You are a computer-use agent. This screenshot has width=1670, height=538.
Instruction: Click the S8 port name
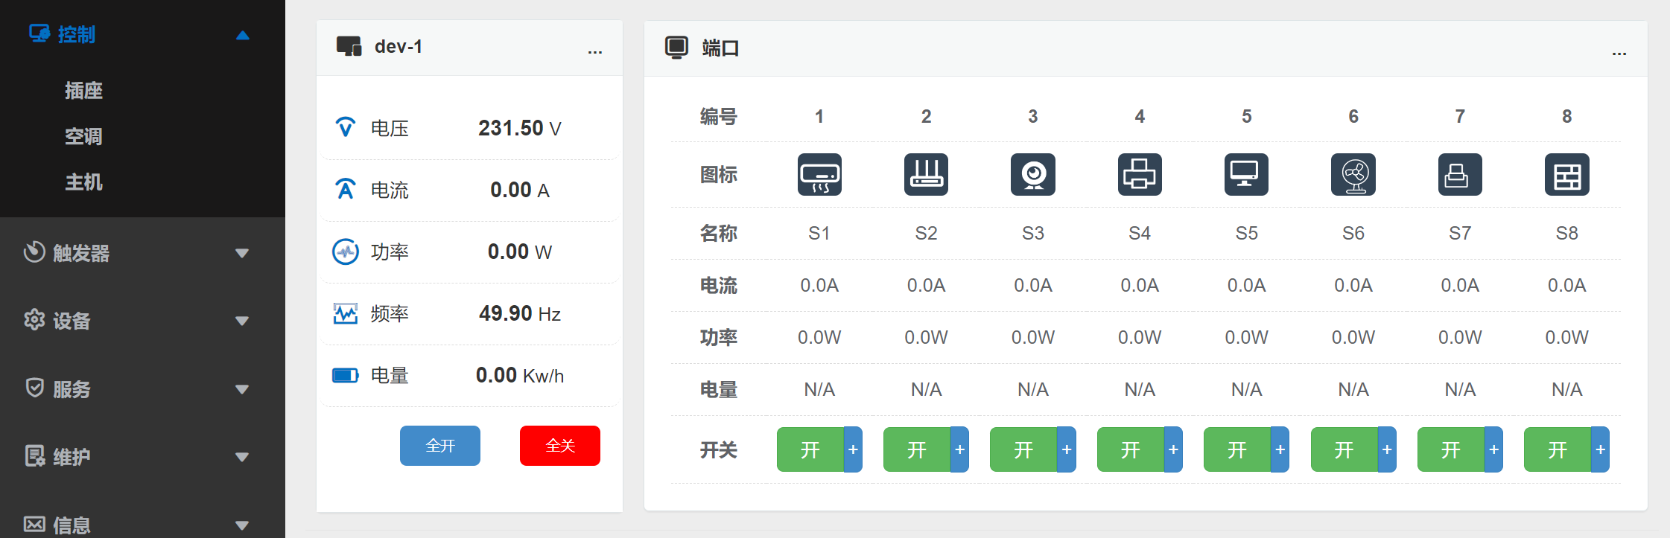click(x=1567, y=234)
